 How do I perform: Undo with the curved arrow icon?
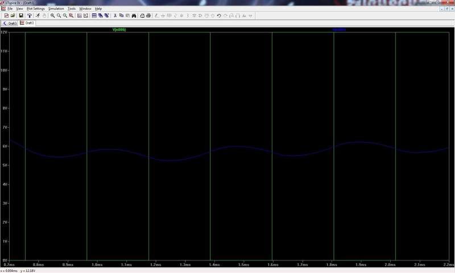coord(219,16)
